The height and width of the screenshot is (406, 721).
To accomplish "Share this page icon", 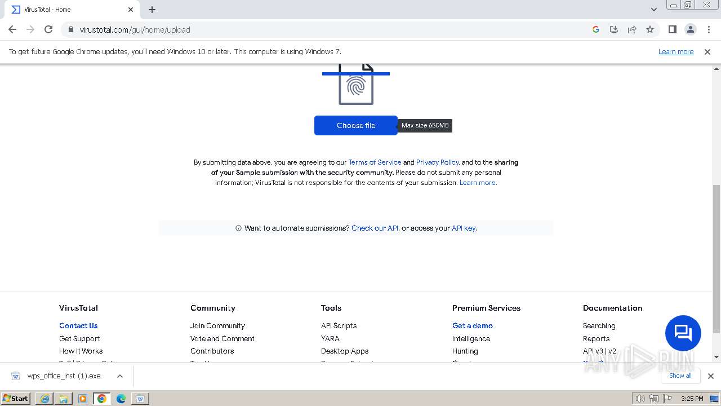I will 632,29.
